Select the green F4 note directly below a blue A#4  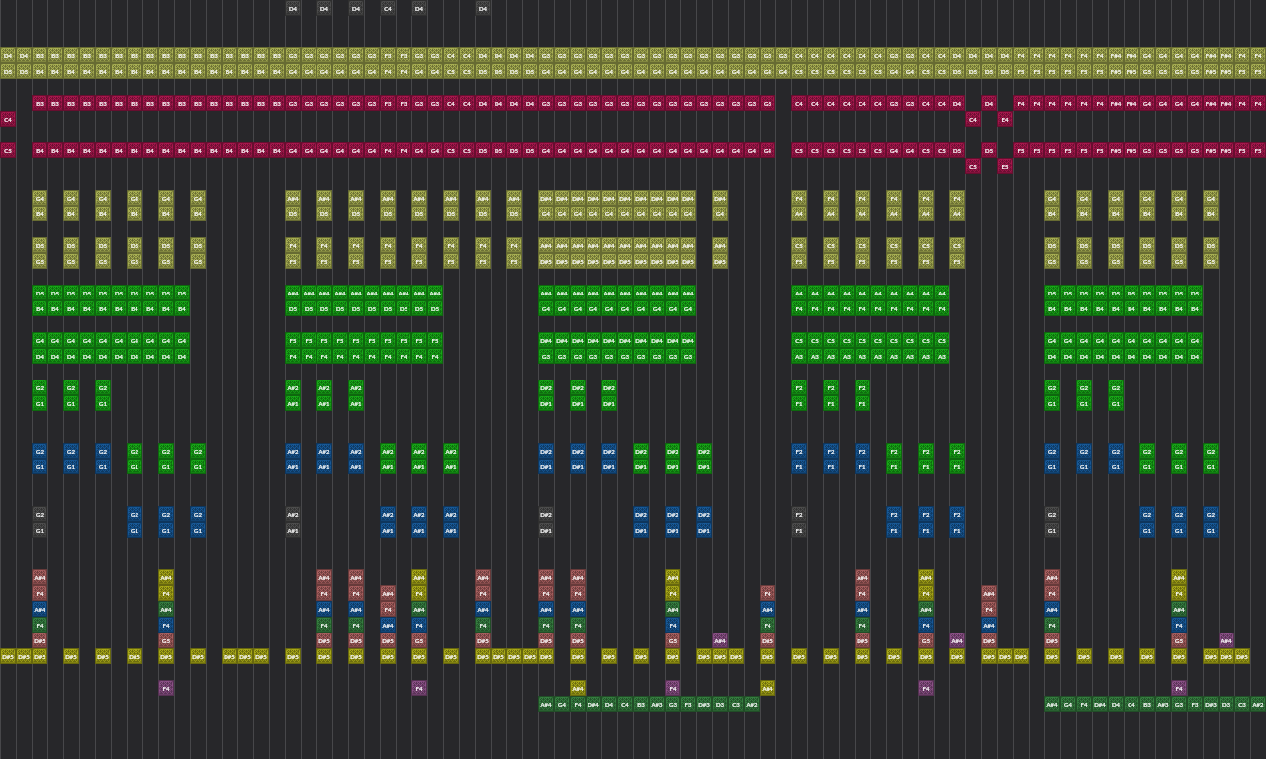pyautogui.click(x=40, y=625)
